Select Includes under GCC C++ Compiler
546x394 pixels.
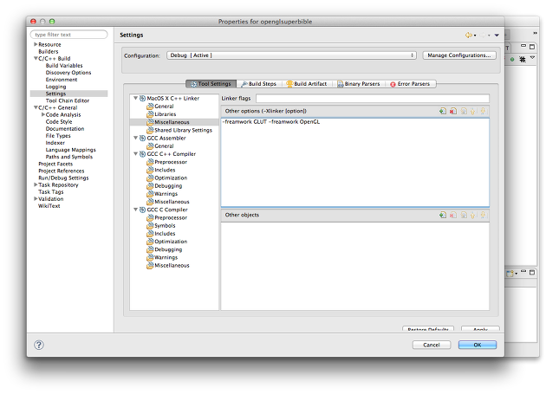pyautogui.click(x=165, y=170)
